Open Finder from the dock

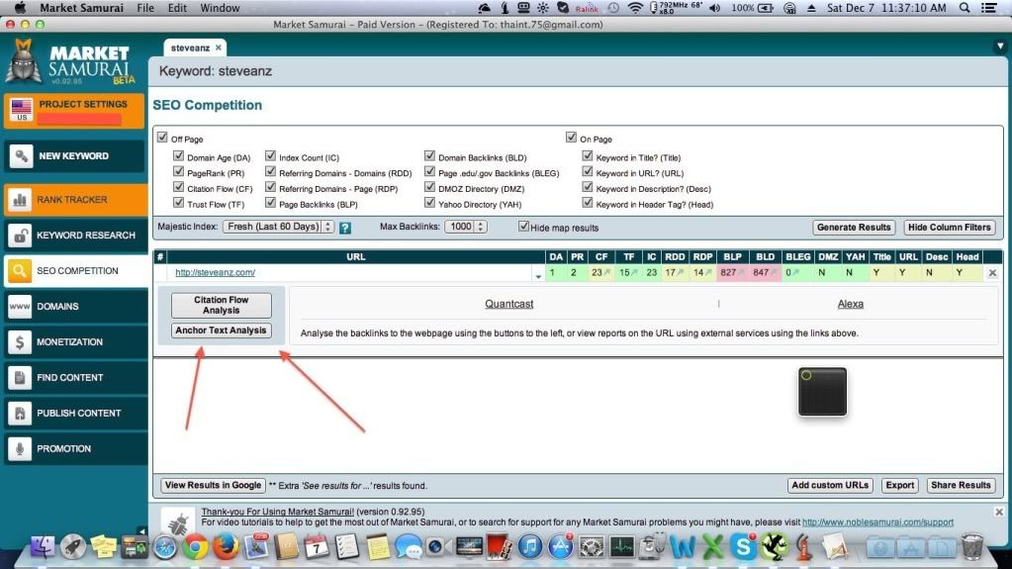43,547
